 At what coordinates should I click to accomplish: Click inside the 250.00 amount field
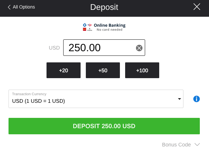tap(104, 48)
